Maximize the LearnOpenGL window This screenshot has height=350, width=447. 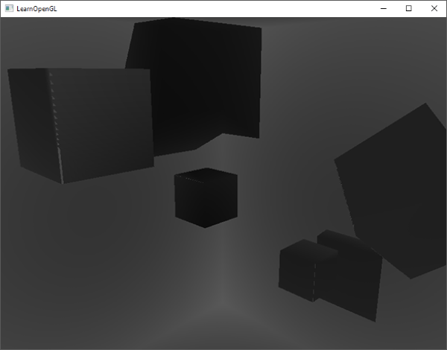point(408,8)
